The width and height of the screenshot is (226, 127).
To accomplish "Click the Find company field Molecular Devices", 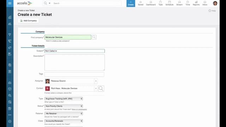I will point(68,37).
